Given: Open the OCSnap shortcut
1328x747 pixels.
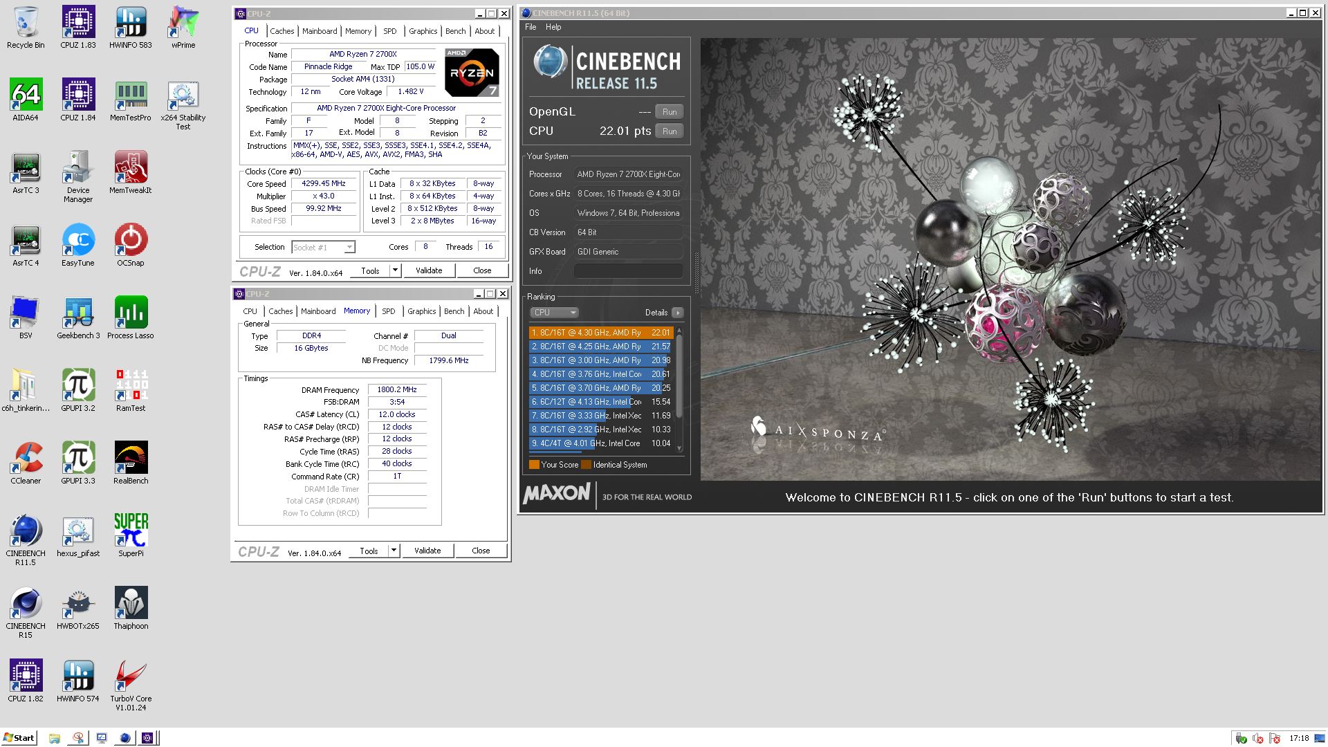Looking at the screenshot, I should tap(131, 246).
